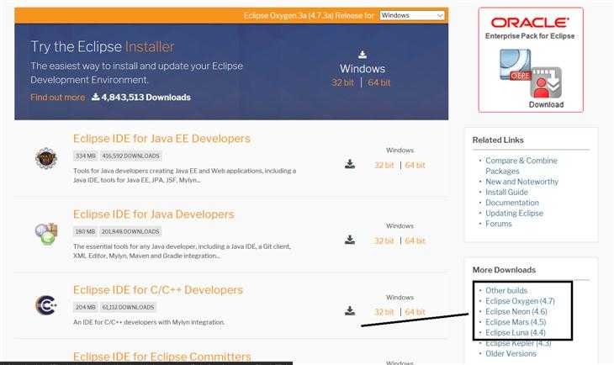Open the Older Versions link

point(511,353)
